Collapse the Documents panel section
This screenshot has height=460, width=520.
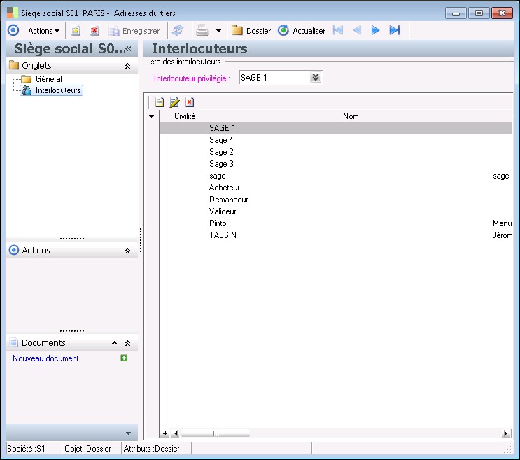(127, 343)
